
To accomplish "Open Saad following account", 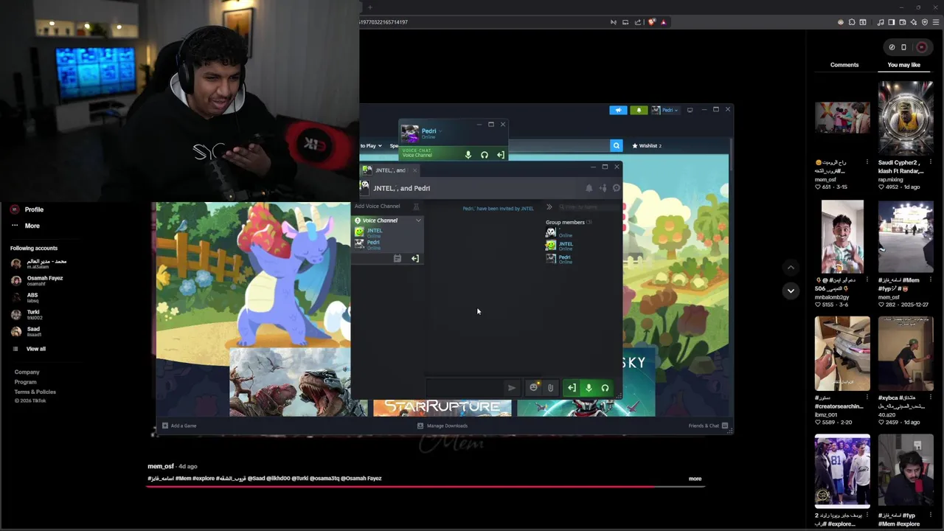I will point(26,331).
